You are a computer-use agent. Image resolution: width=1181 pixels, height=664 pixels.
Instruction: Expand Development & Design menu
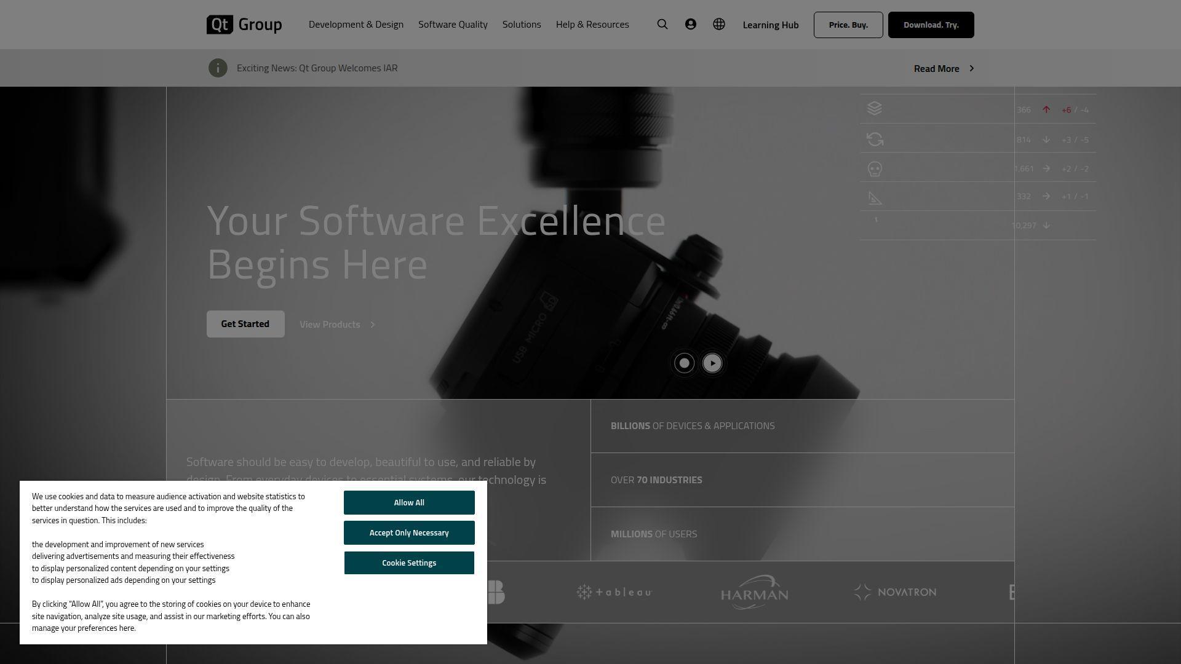click(356, 25)
